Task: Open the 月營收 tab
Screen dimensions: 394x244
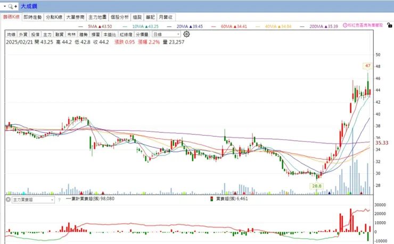Action: click(166, 17)
